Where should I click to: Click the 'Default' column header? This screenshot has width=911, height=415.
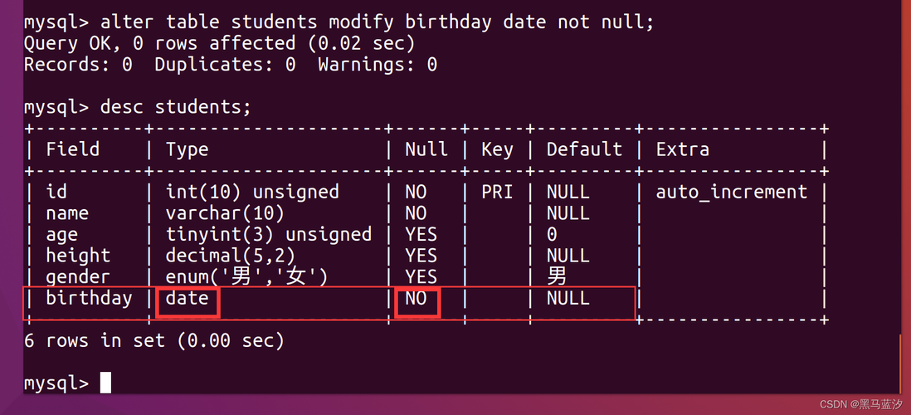(x=584, y=149)
